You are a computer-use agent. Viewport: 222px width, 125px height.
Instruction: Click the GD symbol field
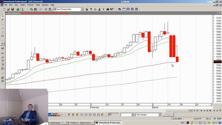[x=114, y=115]
